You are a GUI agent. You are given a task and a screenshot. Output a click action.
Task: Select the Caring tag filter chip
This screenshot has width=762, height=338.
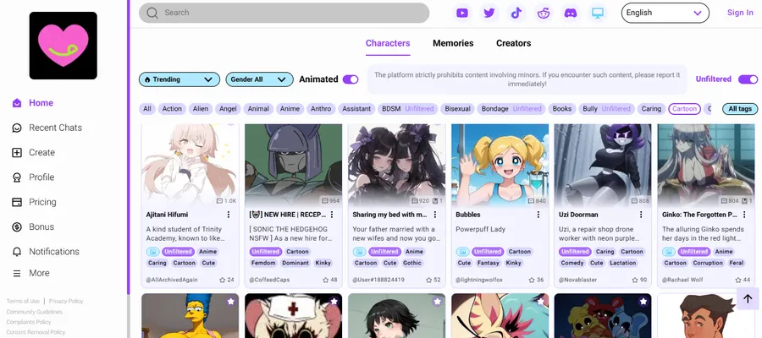(651, 109)
